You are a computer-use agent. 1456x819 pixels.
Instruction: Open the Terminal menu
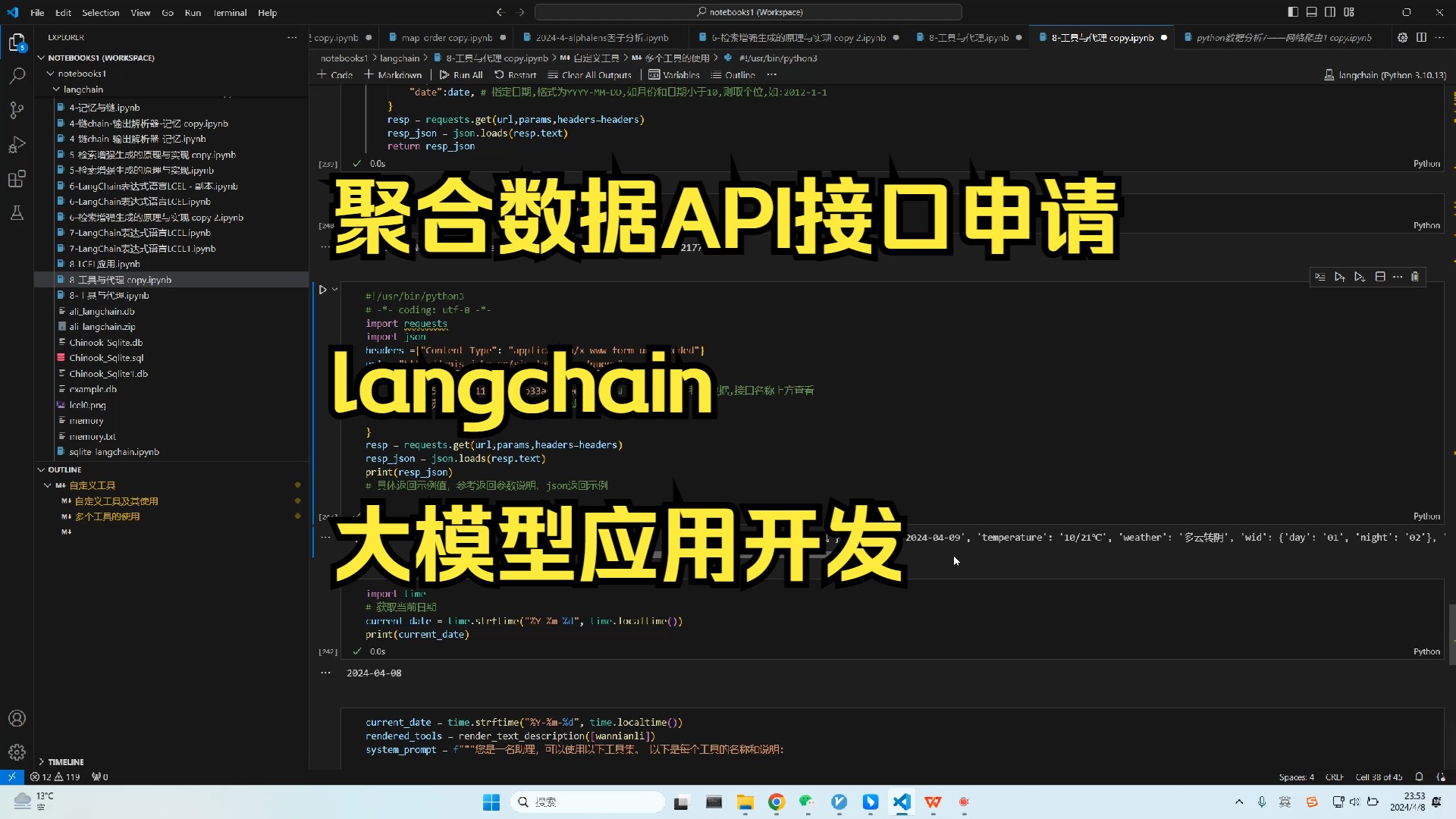pos(230,13)
